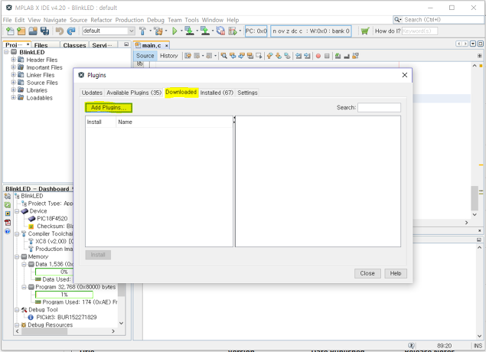Collapse the Memory node in Dashboard
The width and height of the screenshot is (486, 352).
click(x=17, y=256)
